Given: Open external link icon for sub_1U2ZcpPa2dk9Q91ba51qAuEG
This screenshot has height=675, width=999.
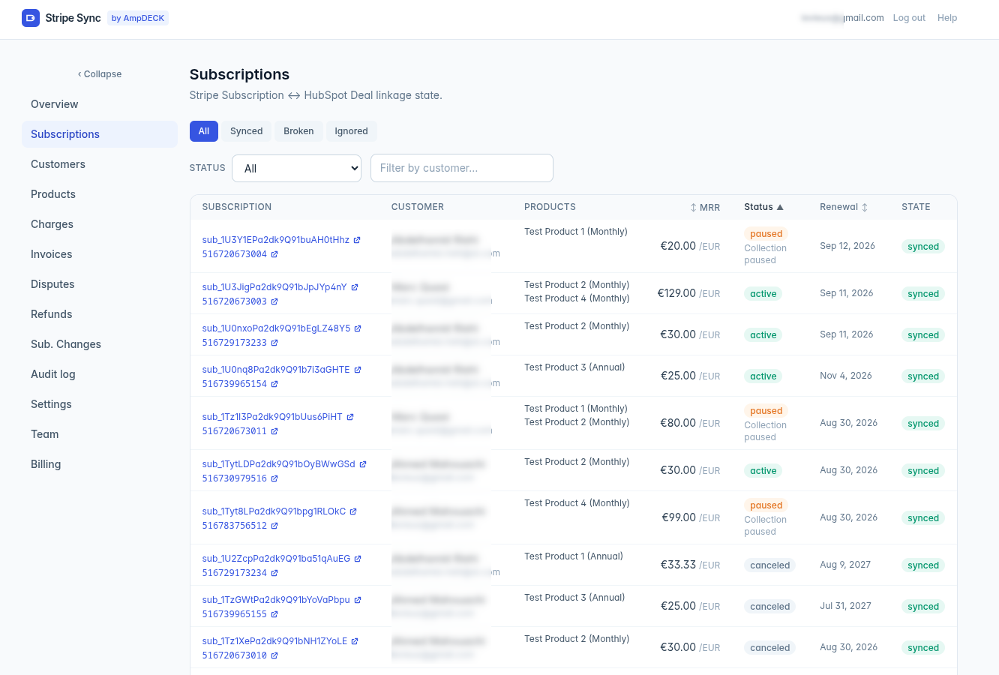Looking at the screenshot, I should [358, 559].
